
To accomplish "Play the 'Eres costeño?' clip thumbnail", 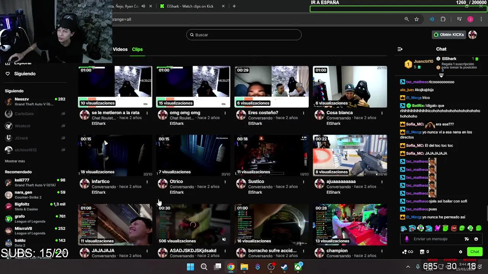I will (x=271, y=87).
